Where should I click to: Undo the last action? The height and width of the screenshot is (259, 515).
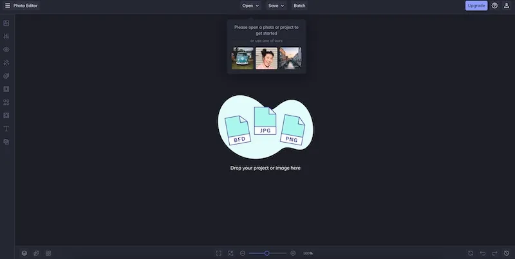[x=482, y=253]
